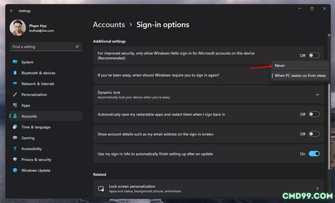Click the Privacy shield icon
The image size is (335, 203).
tap(15, 159)
